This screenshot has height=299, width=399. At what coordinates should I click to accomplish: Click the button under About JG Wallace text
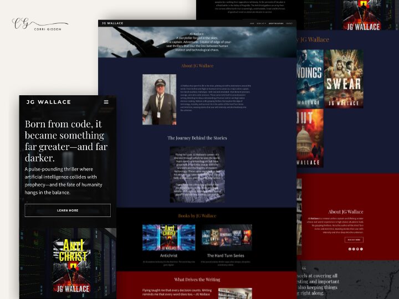click(354, 240)
